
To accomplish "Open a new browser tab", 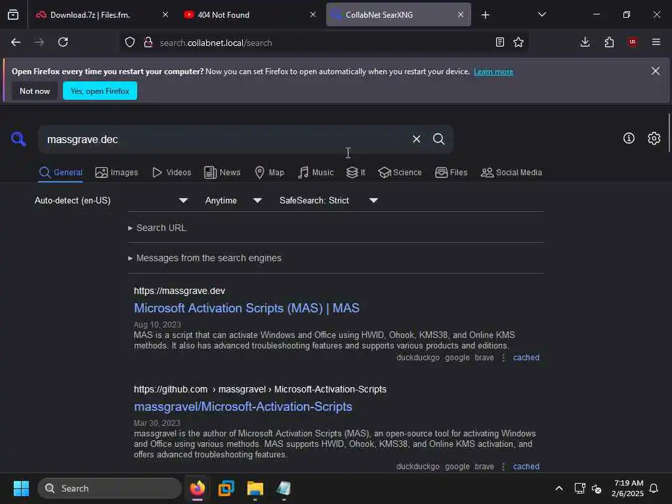I will click(485, 15).
